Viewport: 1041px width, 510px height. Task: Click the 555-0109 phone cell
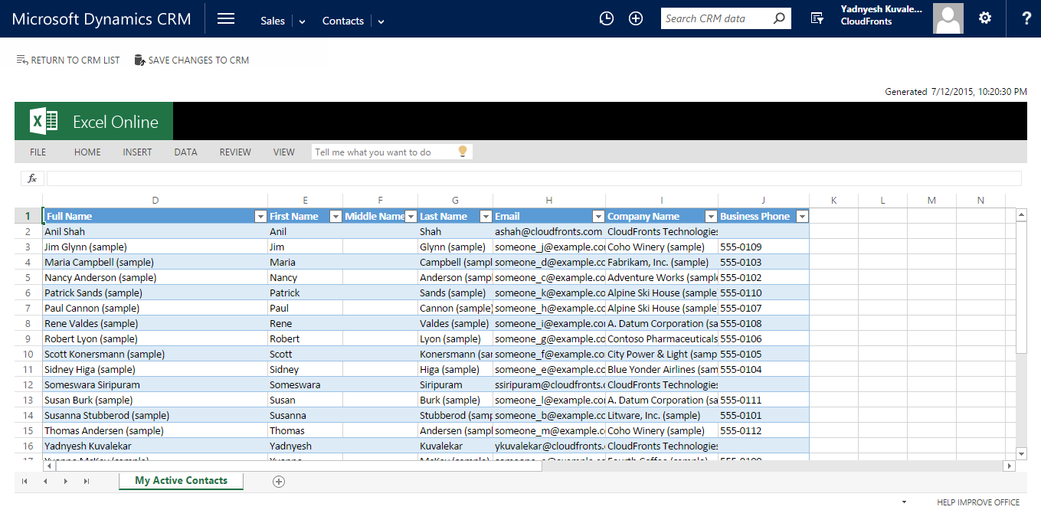point(764,247)
